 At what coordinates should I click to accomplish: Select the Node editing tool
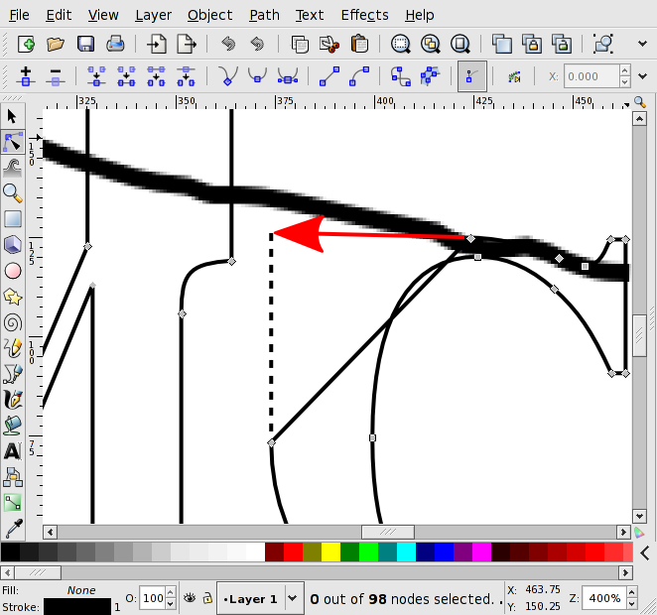13,141
